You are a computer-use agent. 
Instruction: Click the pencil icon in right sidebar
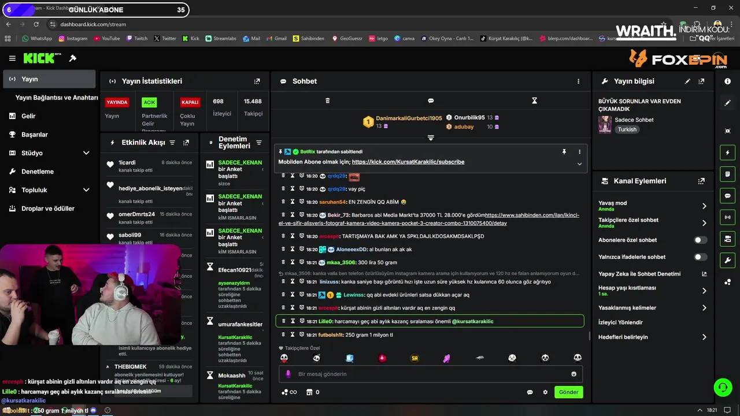tap(728, 103)
